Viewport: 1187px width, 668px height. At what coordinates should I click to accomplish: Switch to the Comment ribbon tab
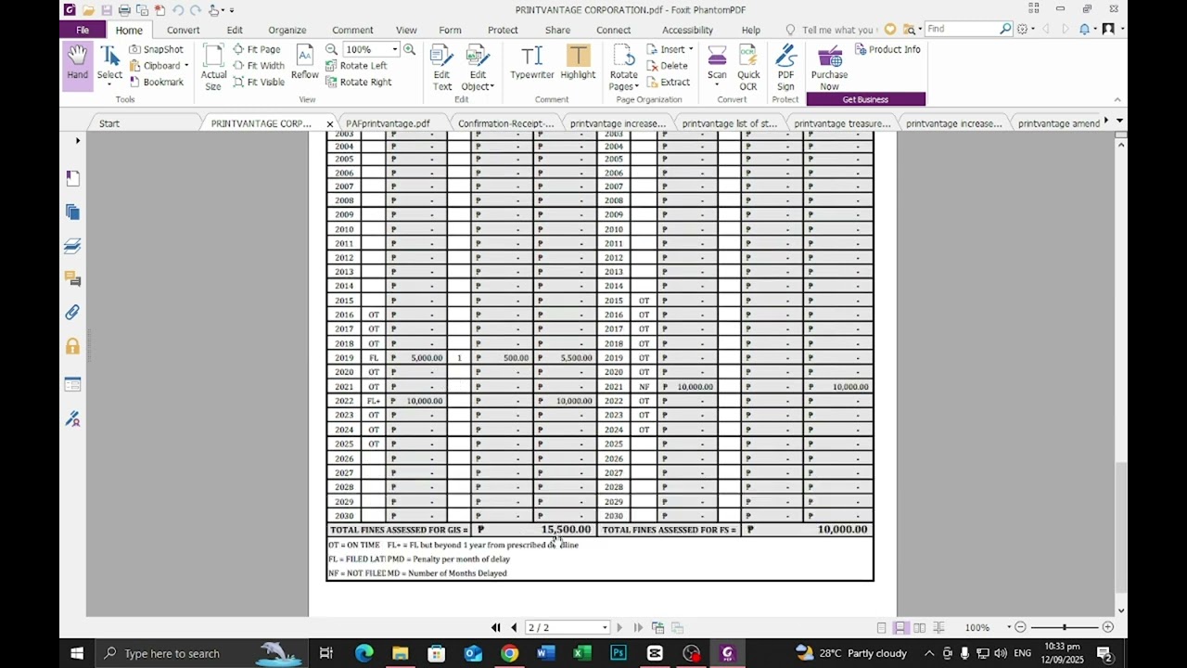352,30
